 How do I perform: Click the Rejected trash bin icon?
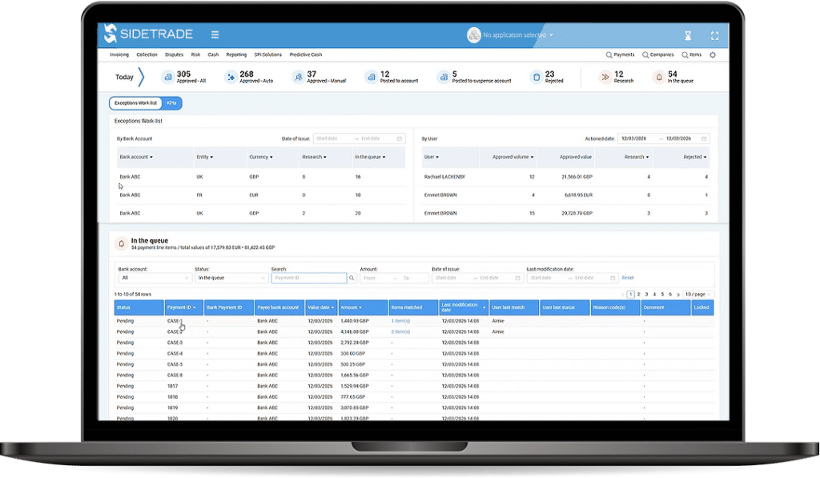[536, 77]
